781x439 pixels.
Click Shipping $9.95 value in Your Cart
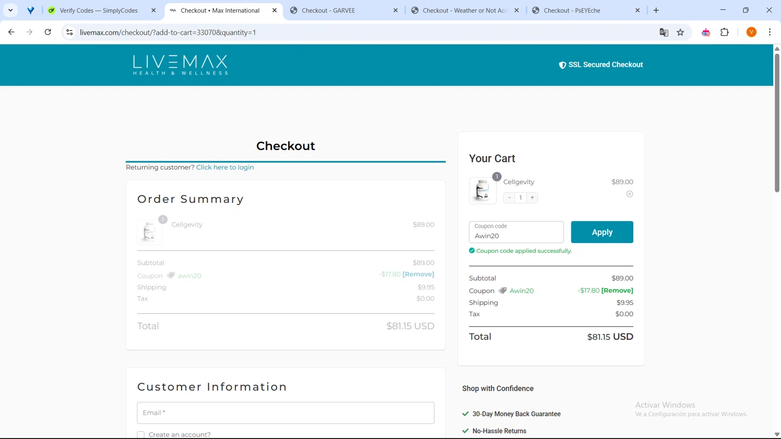pyautogui.click(x=625, y=302)
